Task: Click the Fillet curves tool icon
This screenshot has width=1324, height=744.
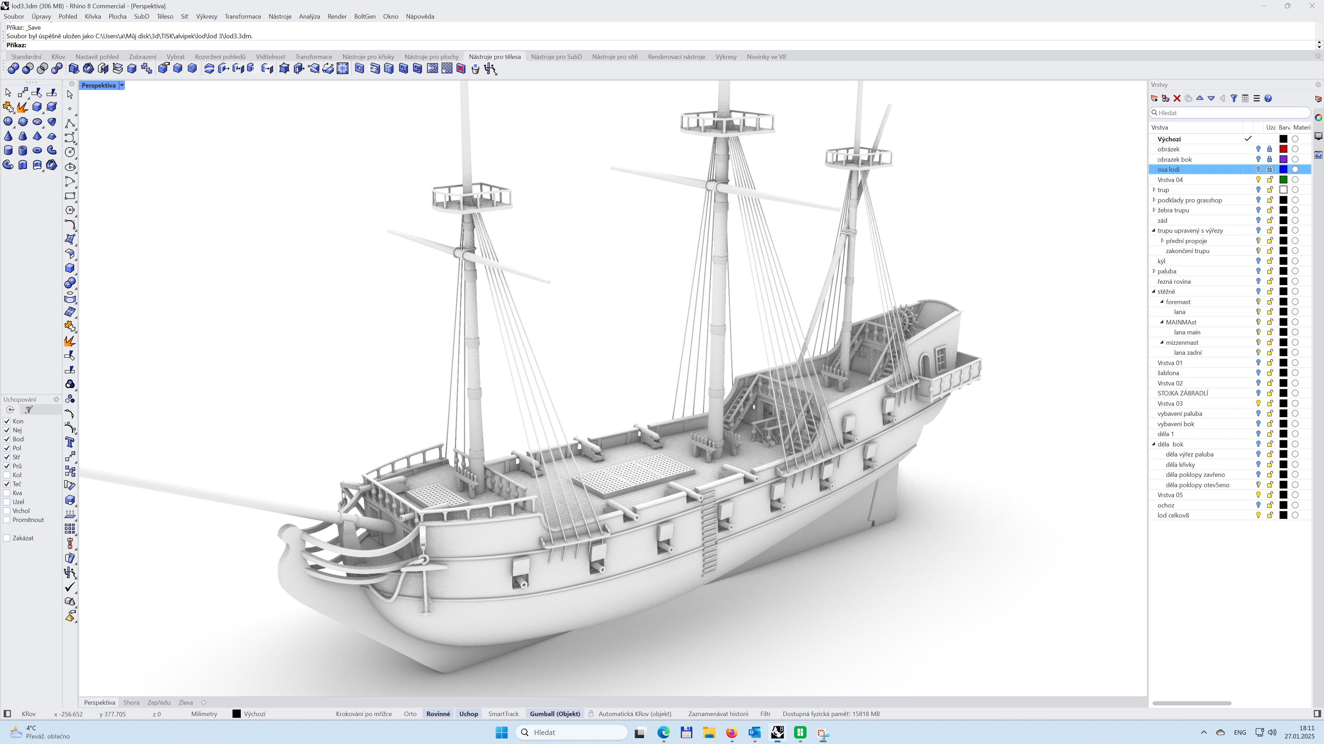Action: pos(70,224)
